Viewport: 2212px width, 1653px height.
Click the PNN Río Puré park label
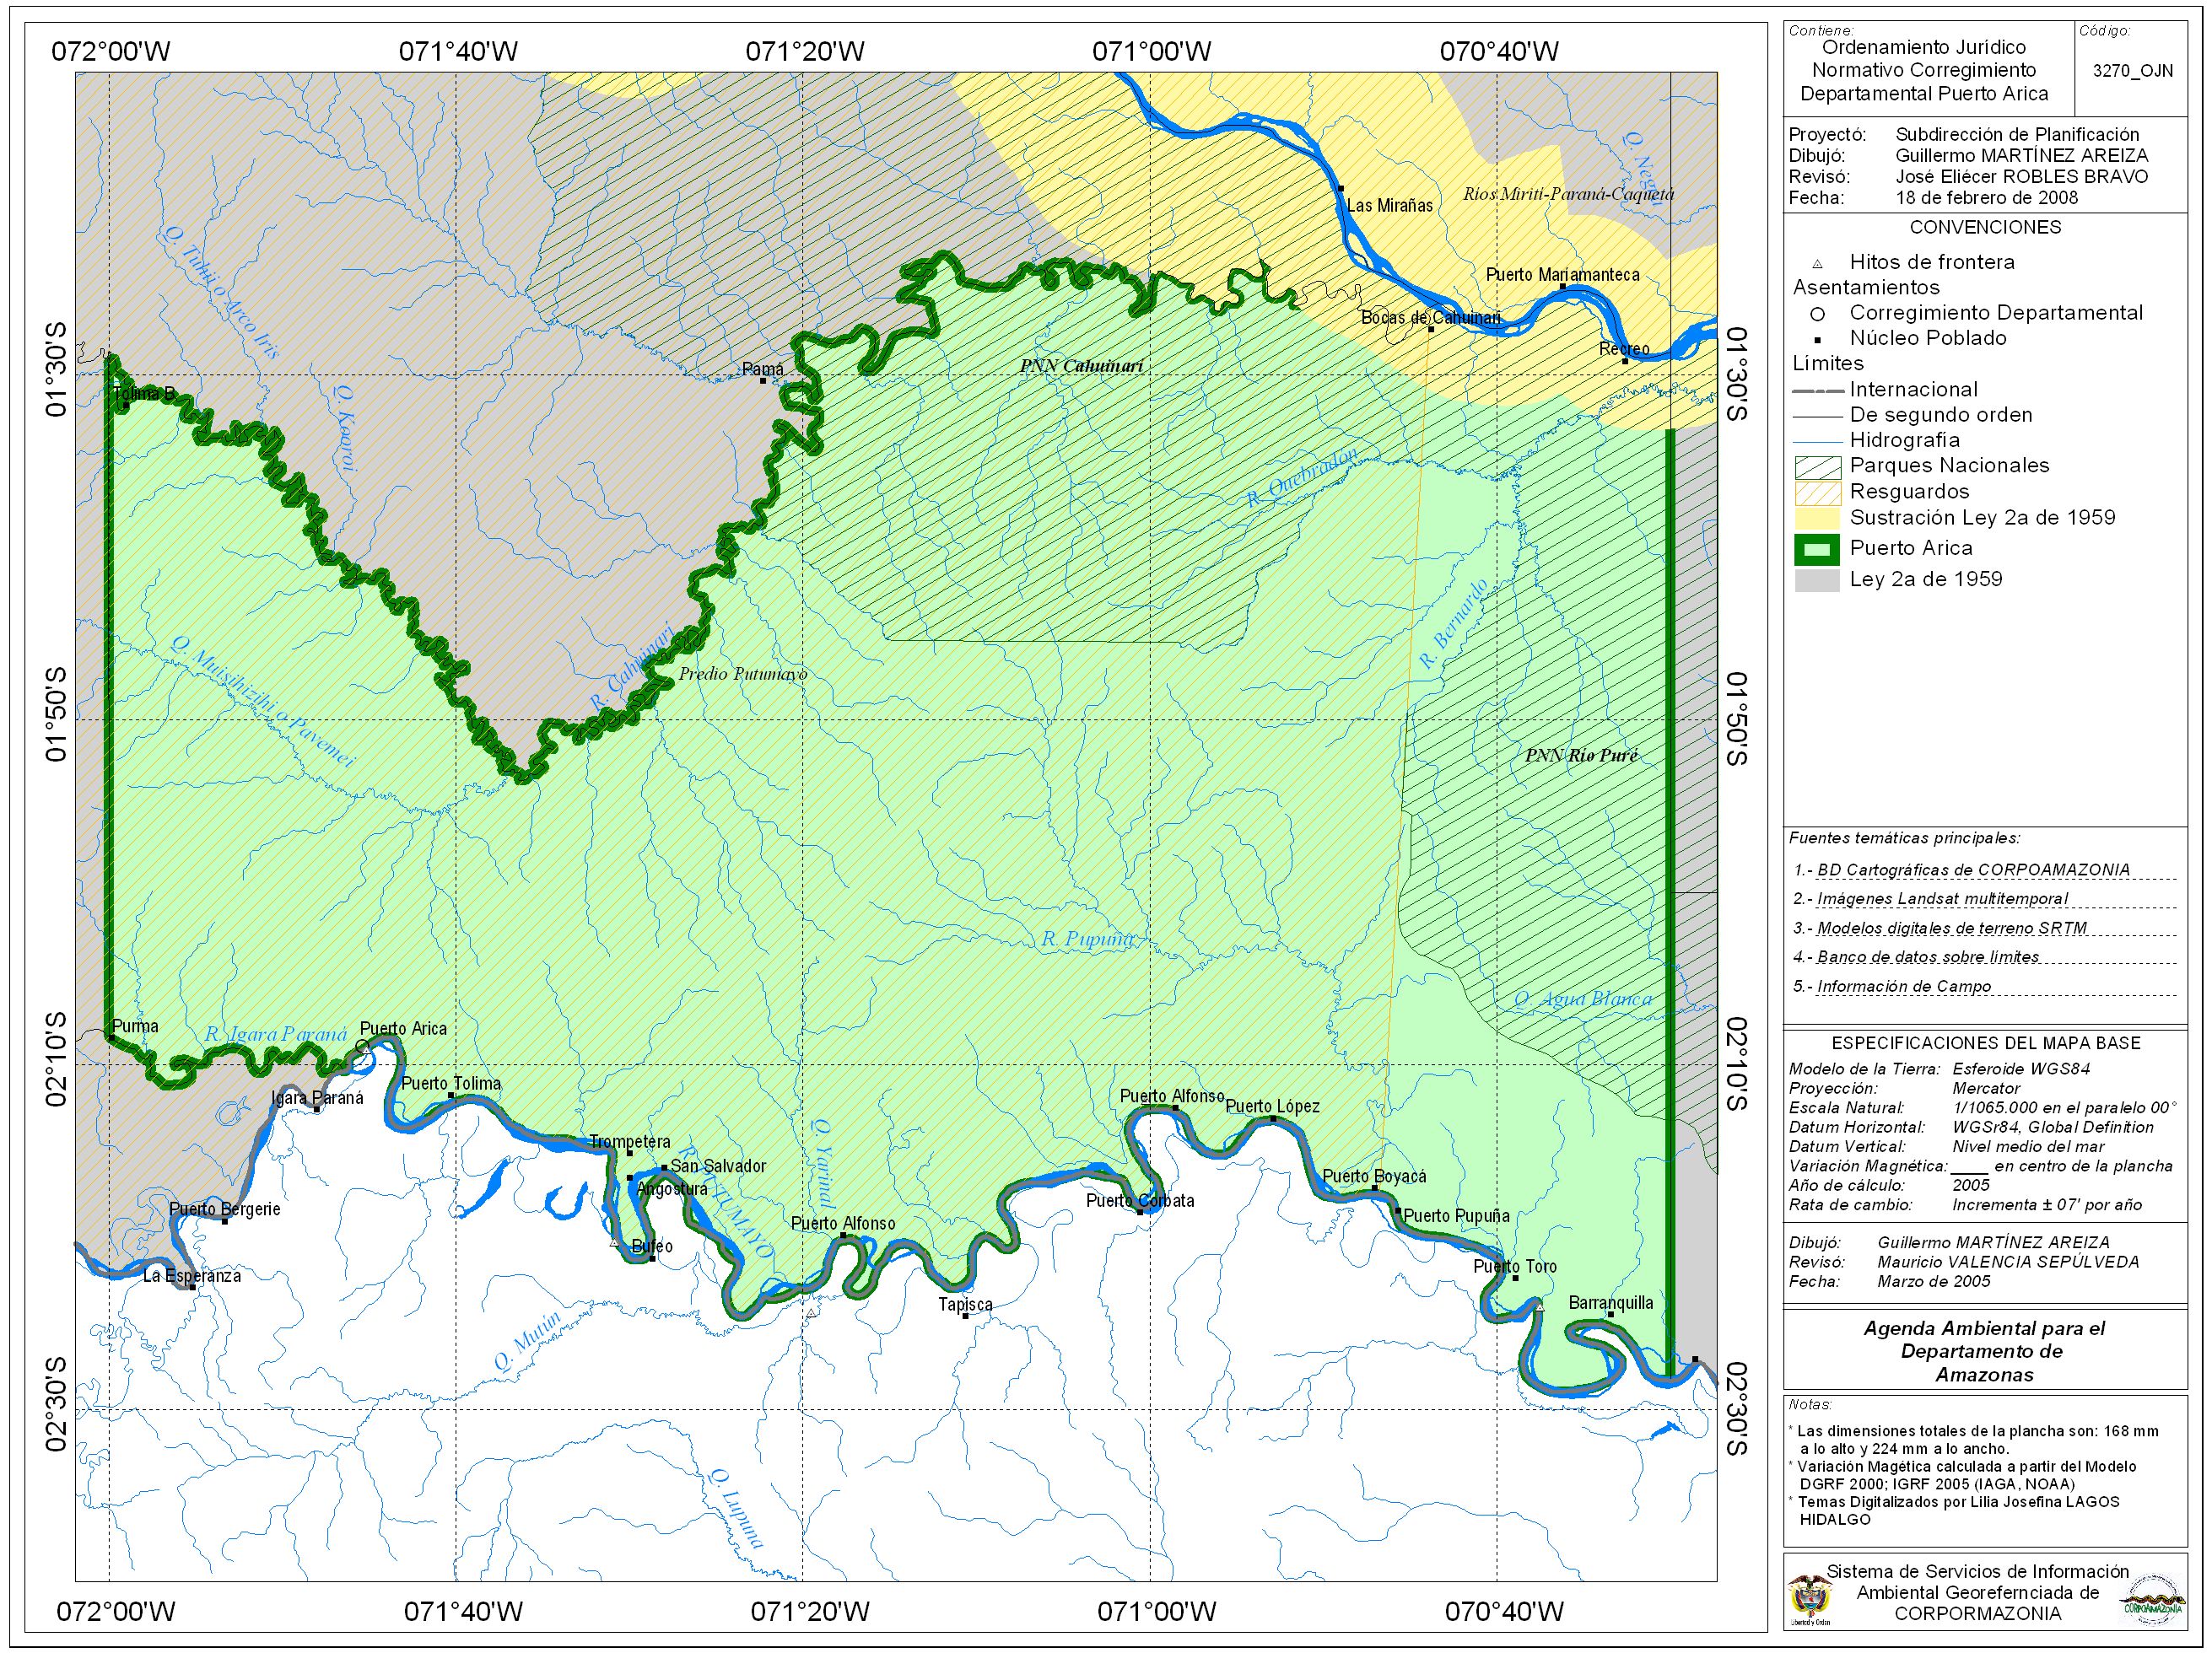pos(1581,756)
